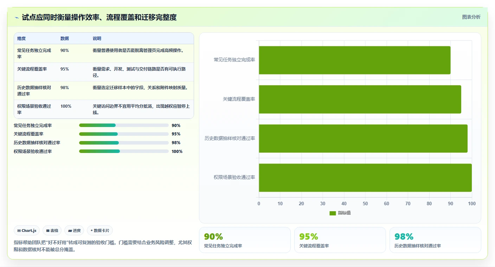Viewport: 495px width, 267px height.
Task: Click the 关键流程覆盖率 progress bar
Action: (x=124, y=134)
